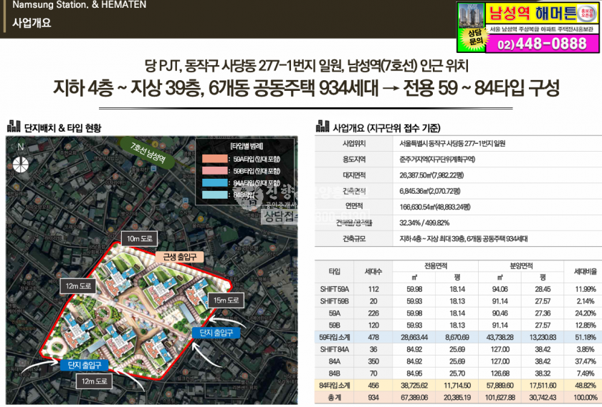Click the building icon beside 단지배치 & 타입 현황
This screenshot has height=407, width=602.
tap(13, 127)
